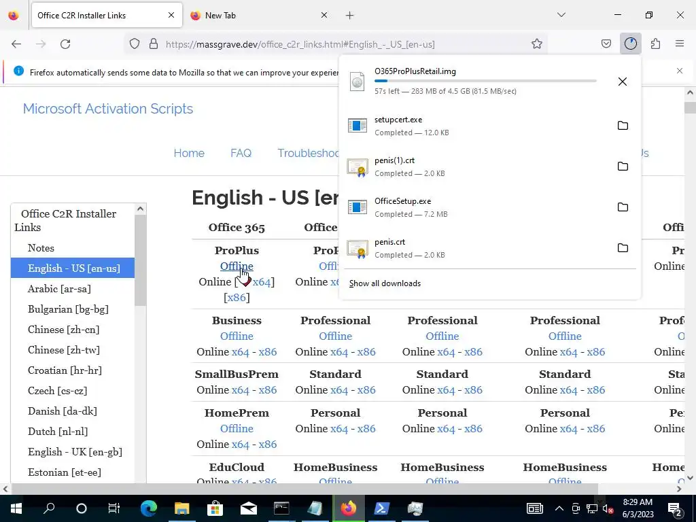Open Microsoft Store from taskbar
Image resolution: width=696 pixels, height=522 pixels.
coord(215,508)
